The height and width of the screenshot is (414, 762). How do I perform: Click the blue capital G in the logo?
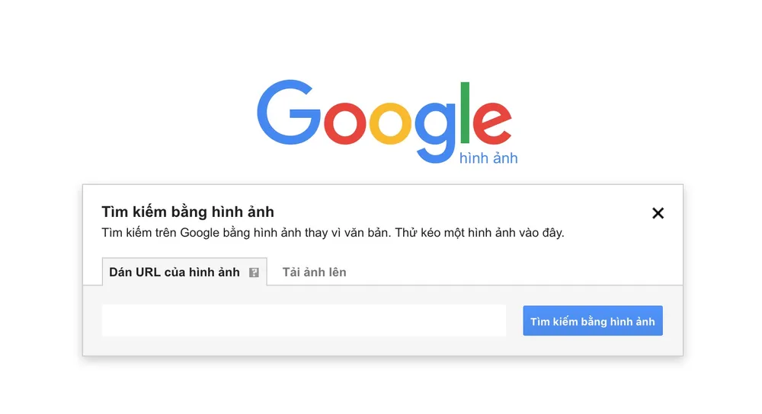(289, 113)
